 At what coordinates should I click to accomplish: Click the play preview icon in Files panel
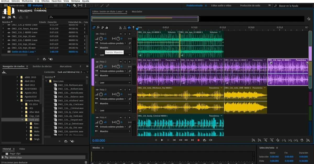(x=38, y=59)
